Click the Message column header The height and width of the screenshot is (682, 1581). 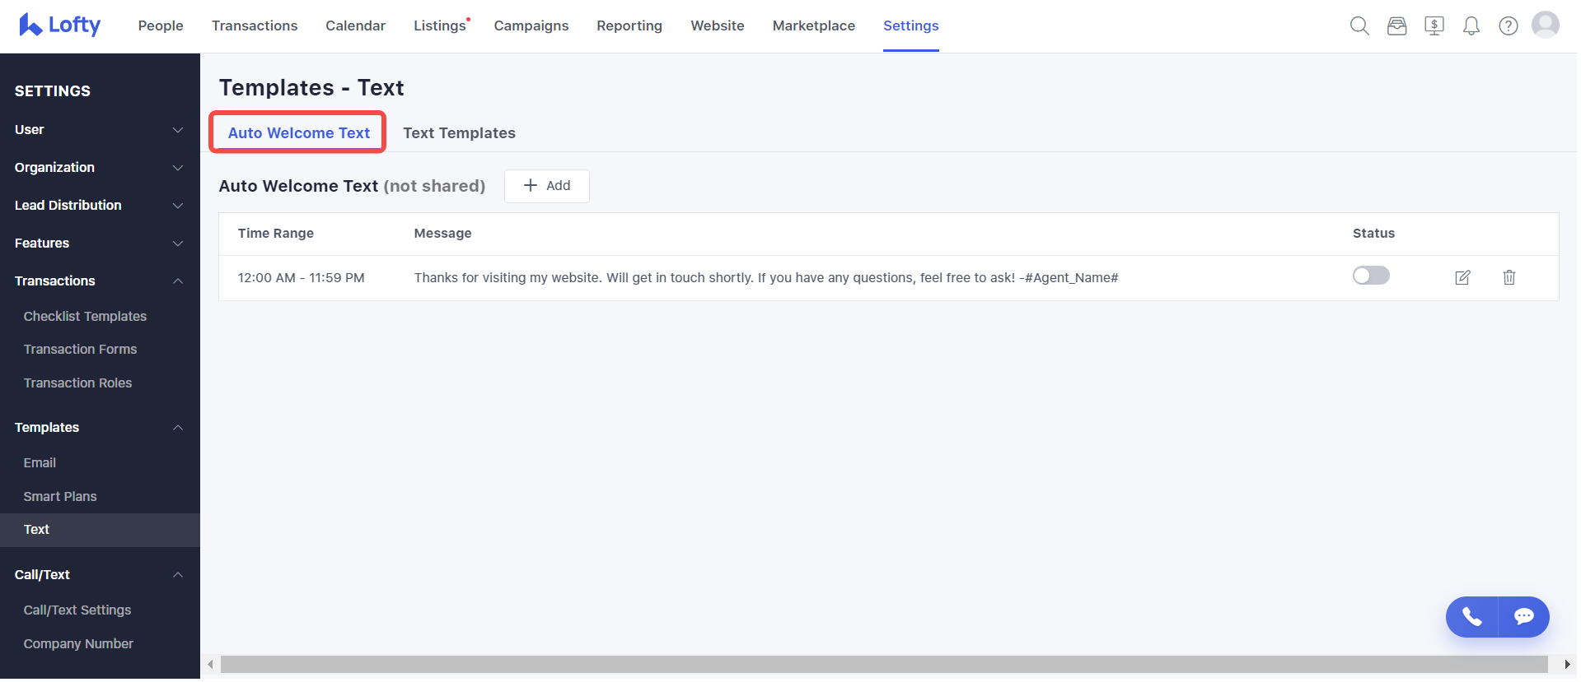442,234
